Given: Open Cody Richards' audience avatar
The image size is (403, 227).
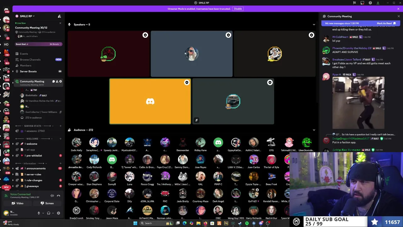Looking at the screenshot, I should pyautogui.click(x=94, y=160).
